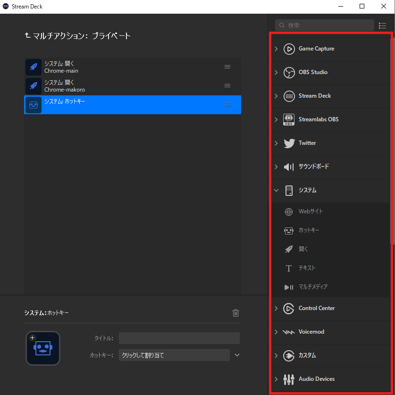Expand the Streamlabs OBS category chevron

(x=276, y=120)
